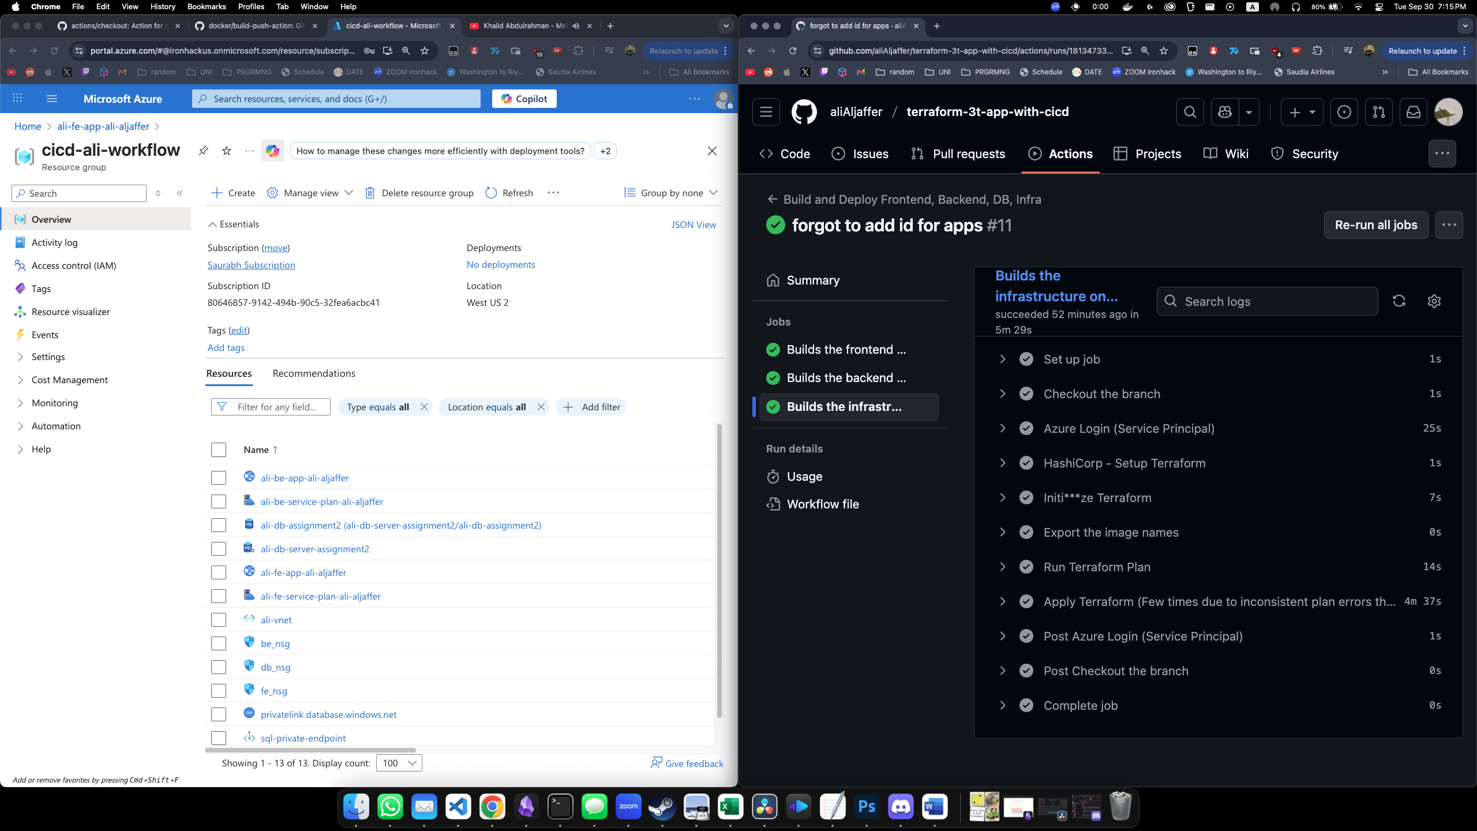Click the GitHub logs settings gear icon

(1434, 301)
